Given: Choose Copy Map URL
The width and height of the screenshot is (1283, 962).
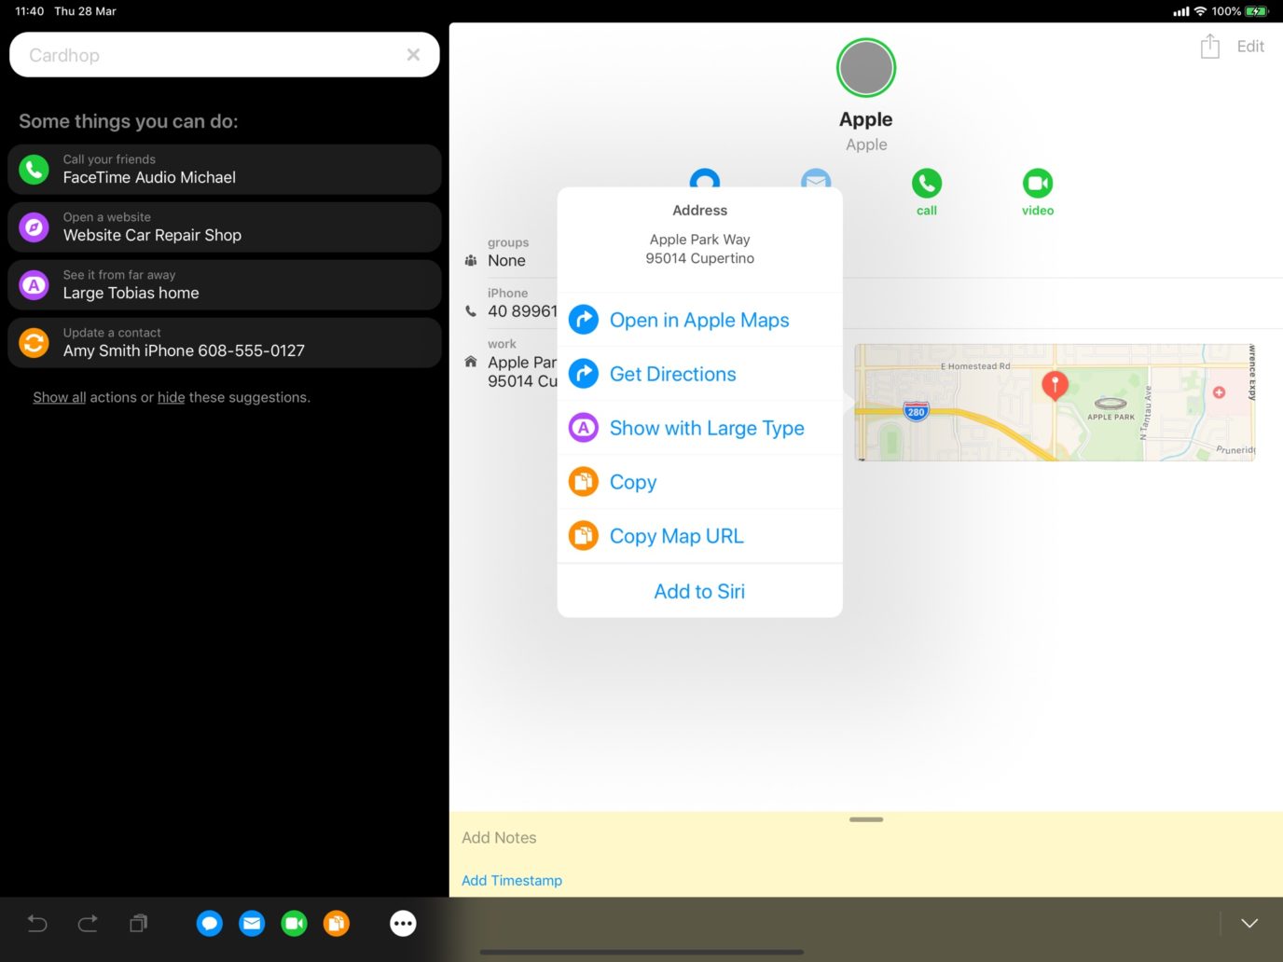Looking at the screenshot, I should [x=676, y=535].
